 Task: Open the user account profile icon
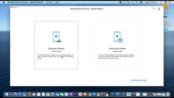159,8
